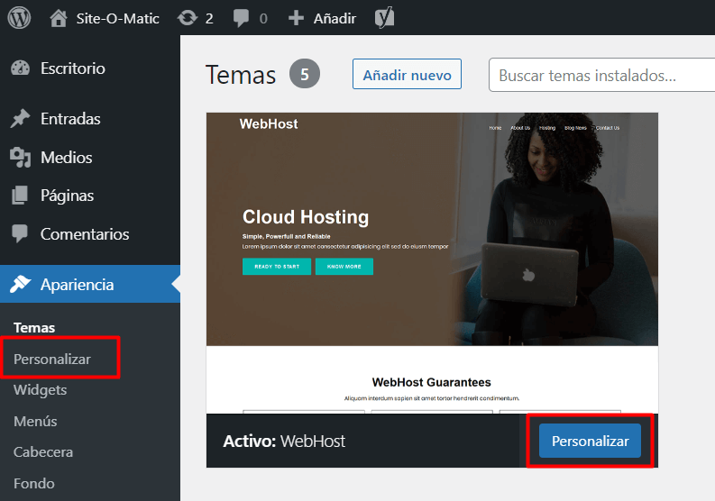Open Comentarios in sidebar
Image resolution: width=715 pixels, height=501 pixels.
tap(85, 234)
